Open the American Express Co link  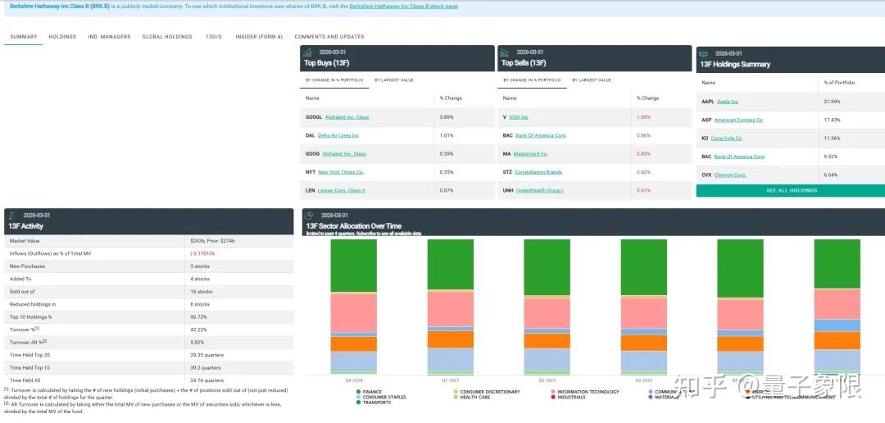pyautogui.click(x=738, y=121)
